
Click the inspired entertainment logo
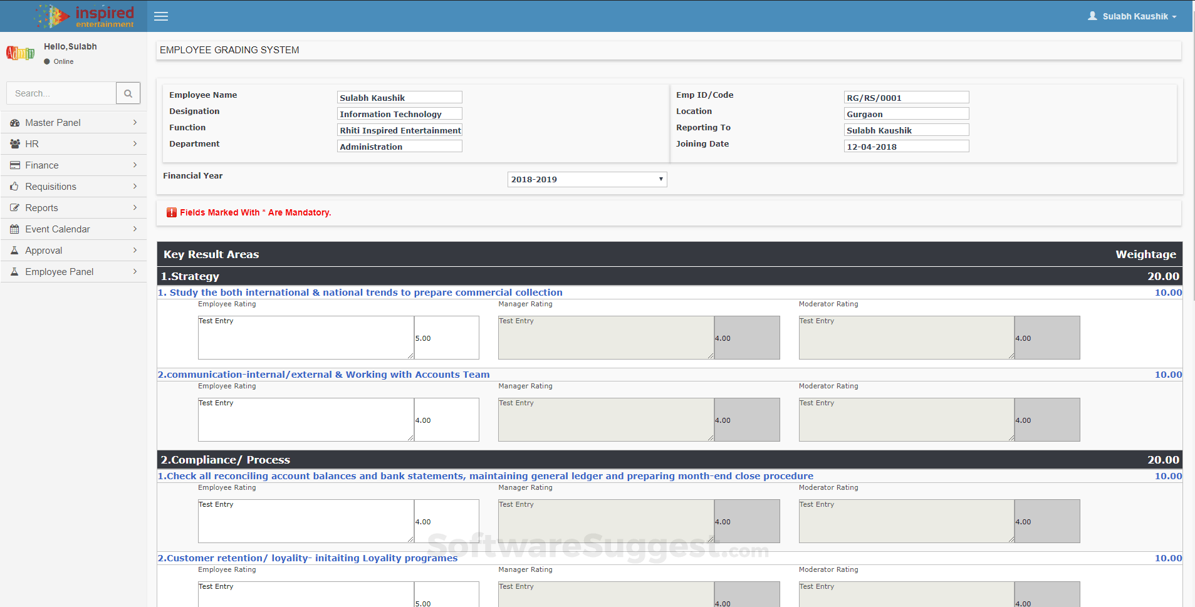click(x=85, y=16)
